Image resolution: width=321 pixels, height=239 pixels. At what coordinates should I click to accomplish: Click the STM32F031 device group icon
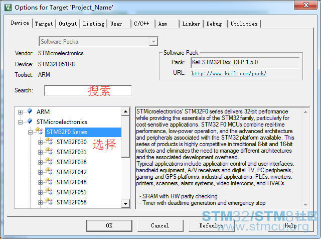pyautogui.click(x=49, y=151)
